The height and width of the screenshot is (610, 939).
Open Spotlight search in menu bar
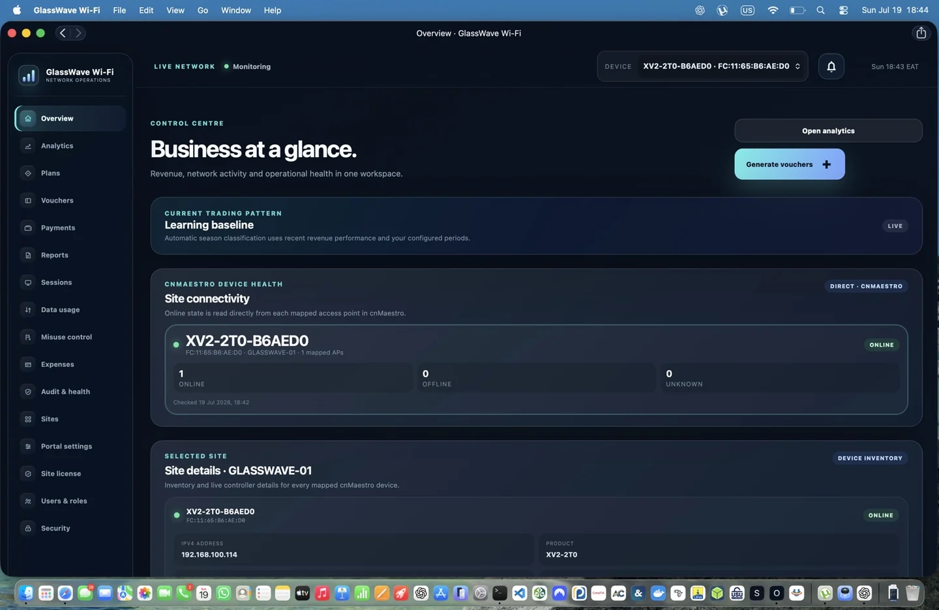tap(820, 10)
